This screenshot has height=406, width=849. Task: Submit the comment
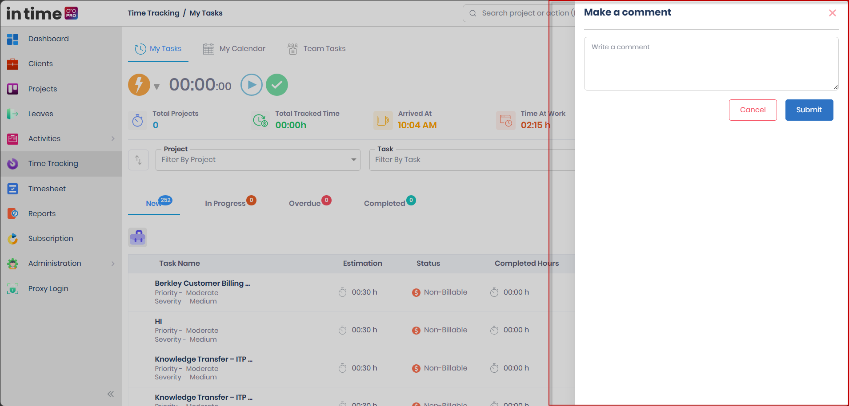pos(809,110)
